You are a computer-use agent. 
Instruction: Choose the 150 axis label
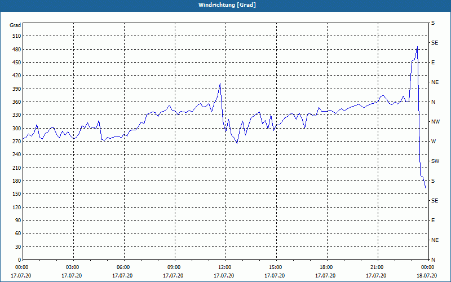17,193
